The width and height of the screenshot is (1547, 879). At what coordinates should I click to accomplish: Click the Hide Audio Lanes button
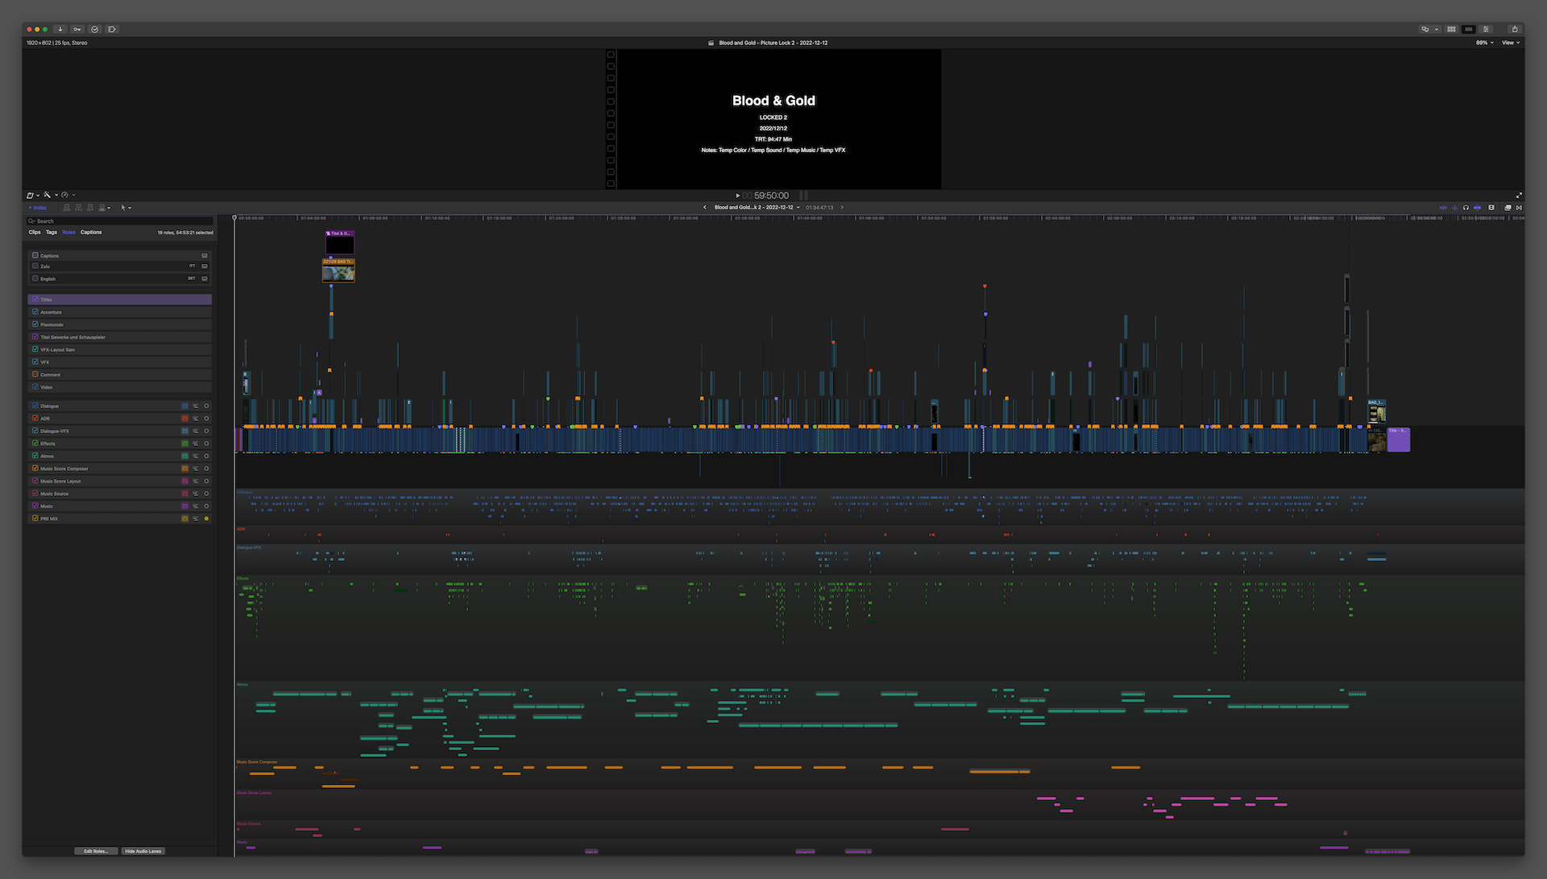click(x=143, y=851)
